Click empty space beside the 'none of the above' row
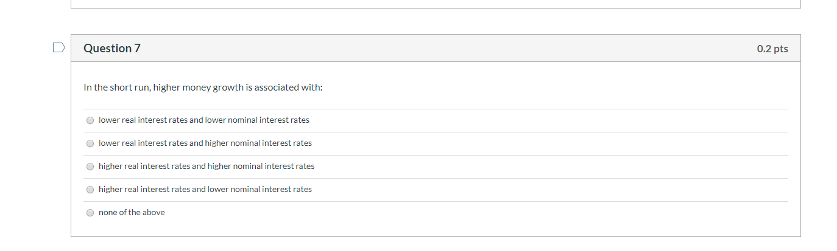Image resolution: width=837 pixels, height=251 pixels. coord(475,213)
